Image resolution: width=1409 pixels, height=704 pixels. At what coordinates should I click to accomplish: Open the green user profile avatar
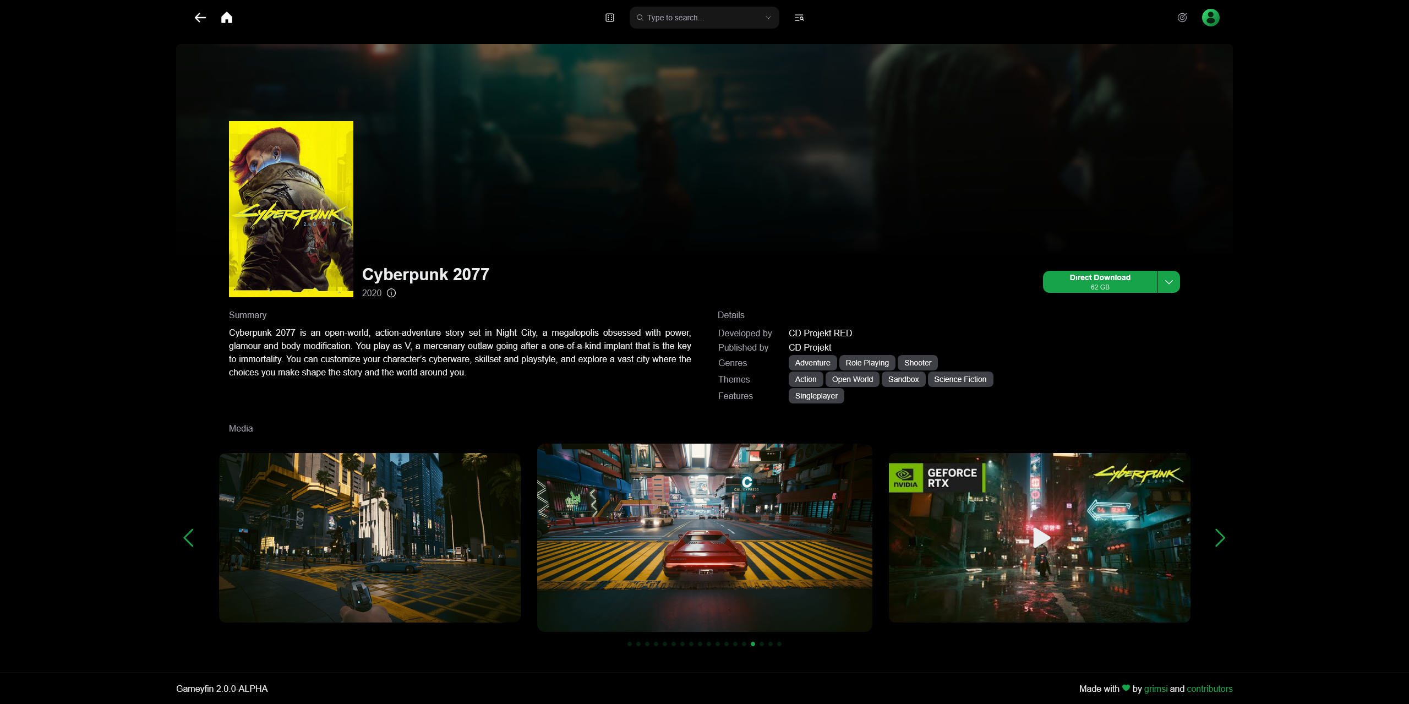[1211, 18]
